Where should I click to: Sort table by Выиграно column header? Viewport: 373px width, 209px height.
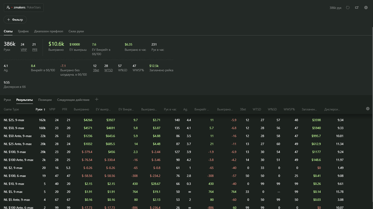(82, 109)
